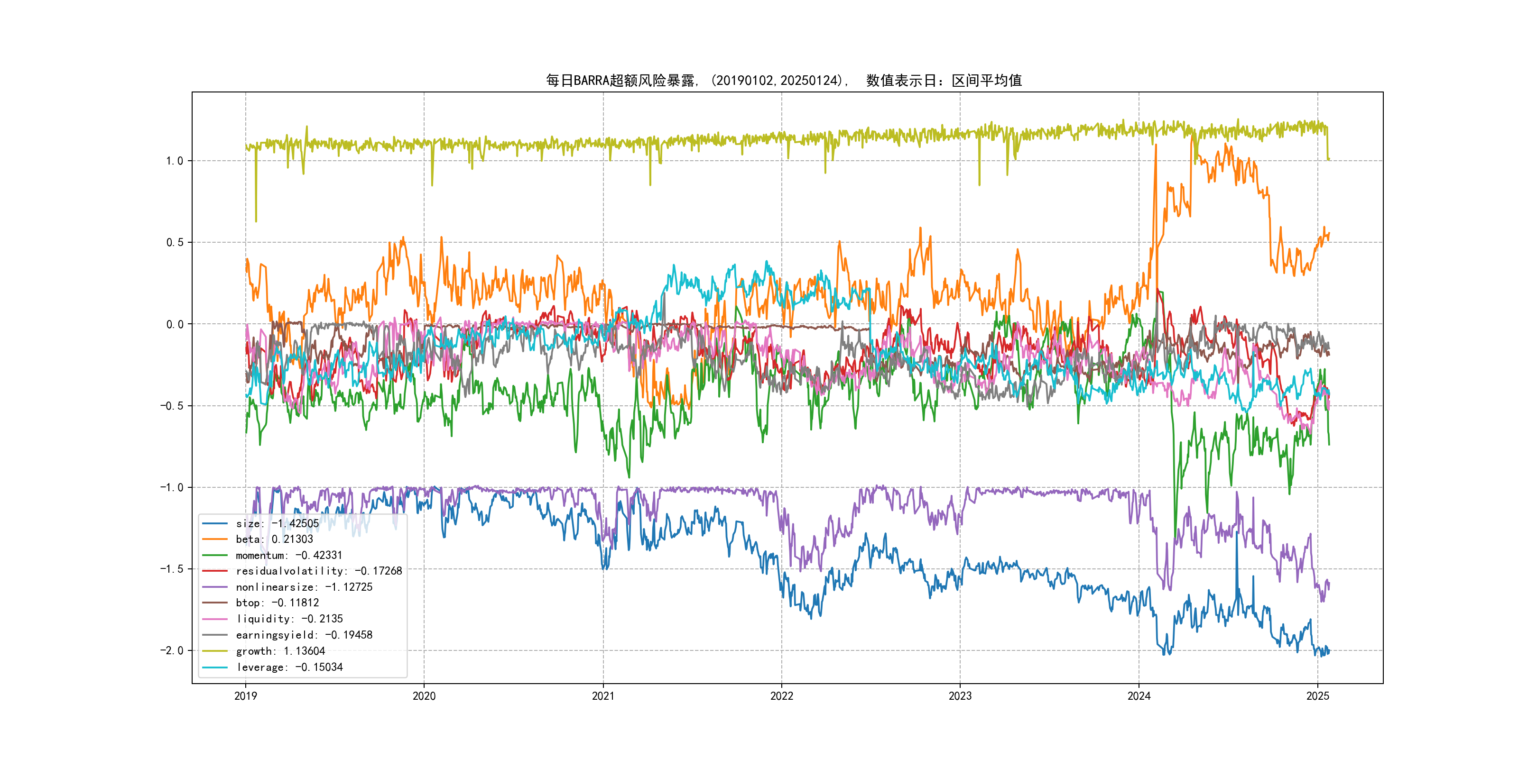Select the earningsyield legend label

click(304, 635)
